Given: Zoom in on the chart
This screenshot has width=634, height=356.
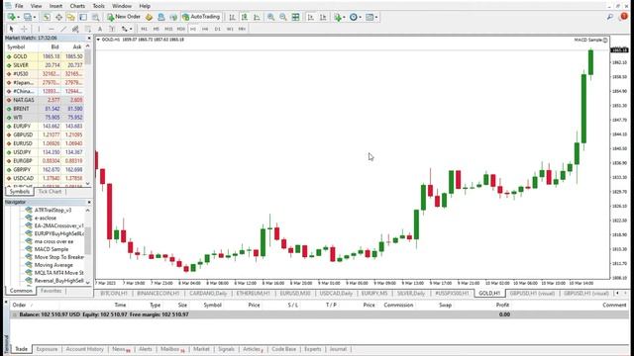Looking at the screenshot, I should tap(270, 17).
